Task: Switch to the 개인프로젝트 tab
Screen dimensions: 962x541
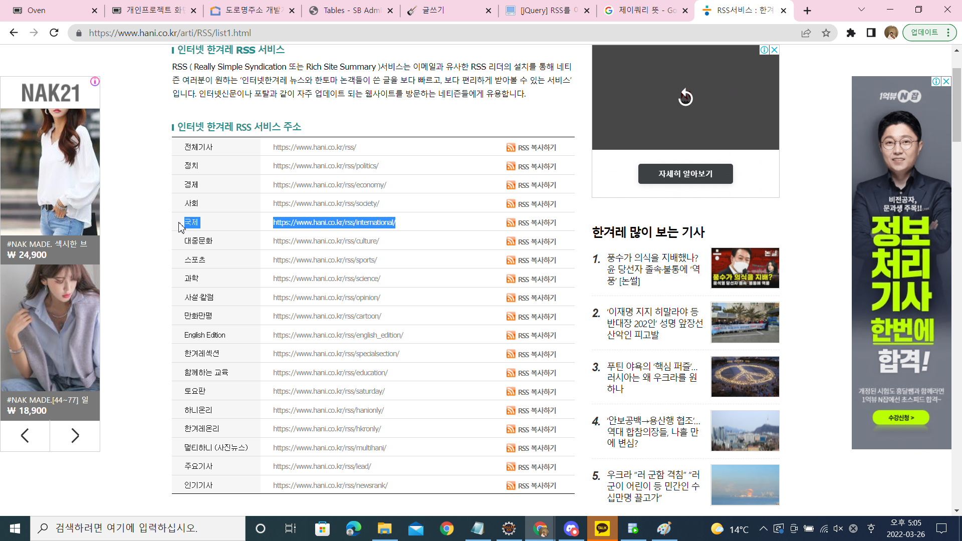Action: click(x=153, y=11)
